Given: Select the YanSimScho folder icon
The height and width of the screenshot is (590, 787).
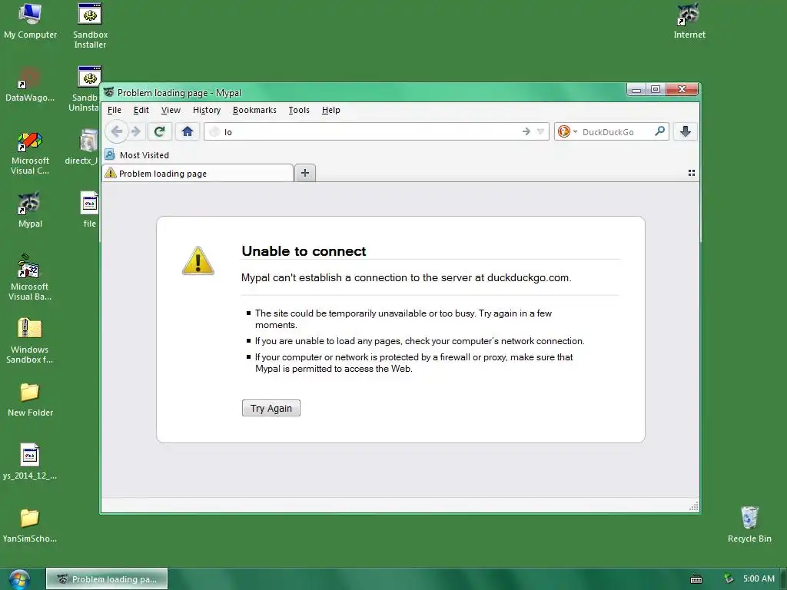Looking at the screenshot, I should pos(30,525).
